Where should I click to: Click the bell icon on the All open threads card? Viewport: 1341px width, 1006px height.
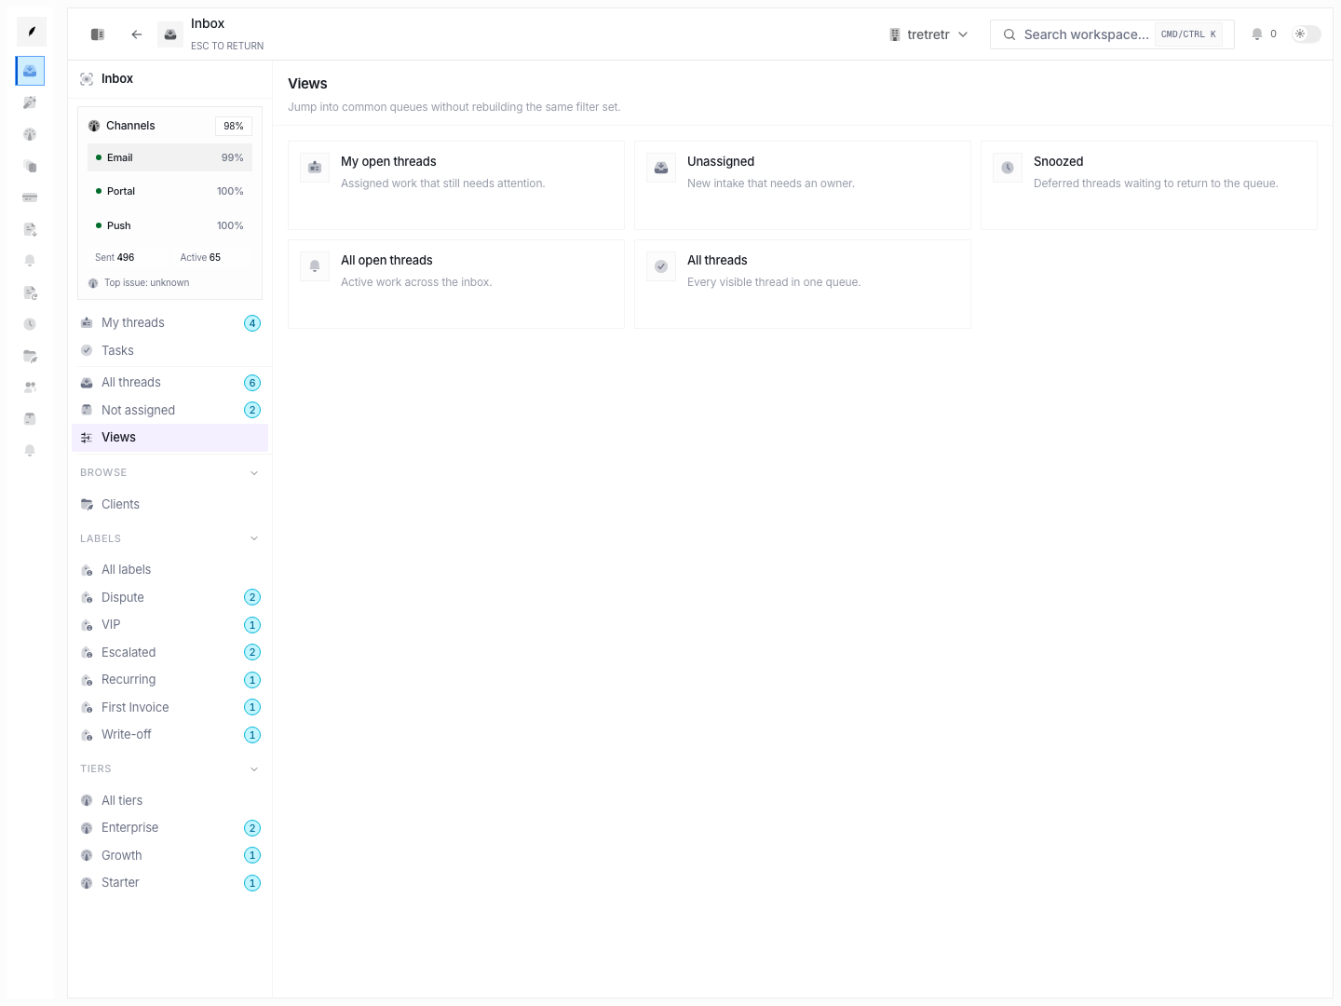pyautogui.click(x=315, y=266)
